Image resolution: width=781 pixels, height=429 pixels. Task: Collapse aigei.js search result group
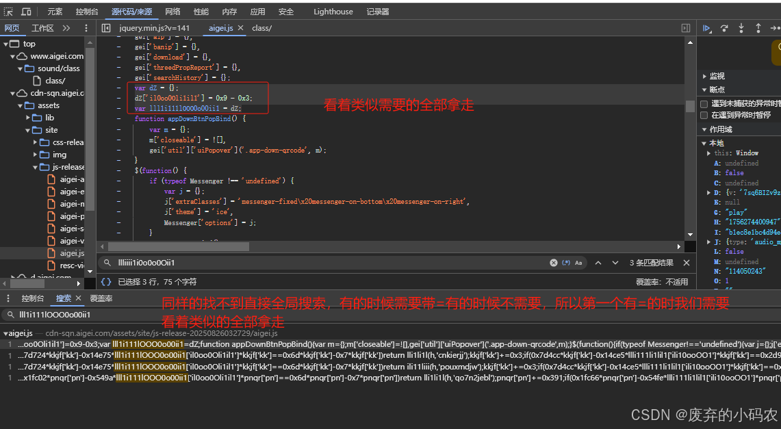click(5, 333)
